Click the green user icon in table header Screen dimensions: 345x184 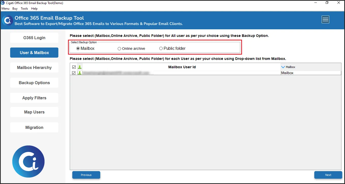tap(80, 67)
